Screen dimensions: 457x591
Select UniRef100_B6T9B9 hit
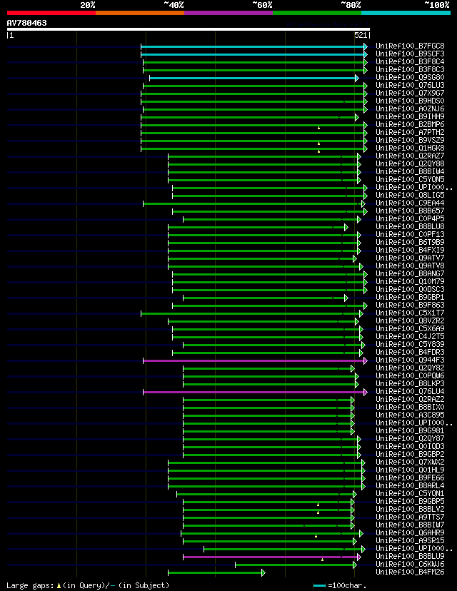pyautogui.click(x=411, y=243)
